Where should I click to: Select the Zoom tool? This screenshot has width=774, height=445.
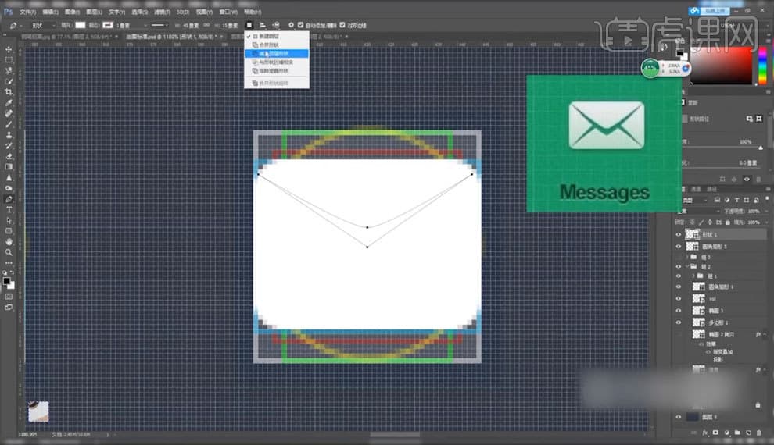click(9, 252)
